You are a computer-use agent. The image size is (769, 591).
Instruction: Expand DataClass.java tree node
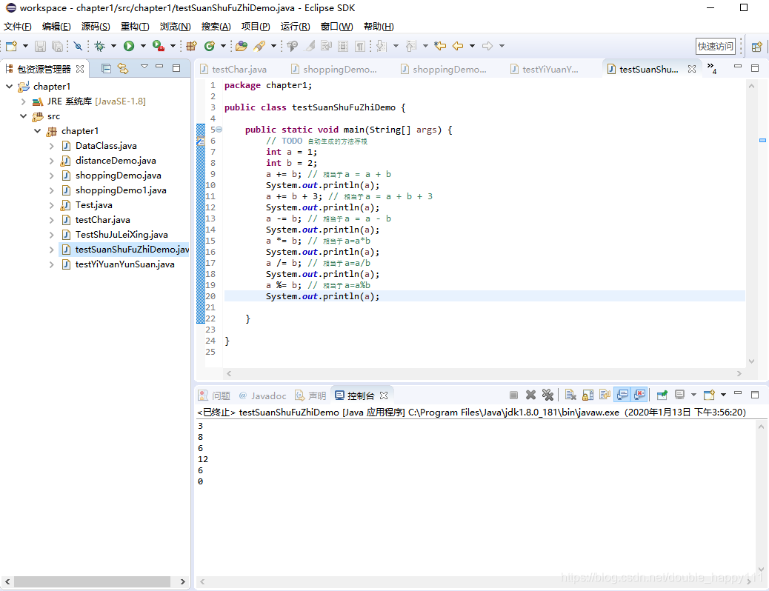[52, 146]
